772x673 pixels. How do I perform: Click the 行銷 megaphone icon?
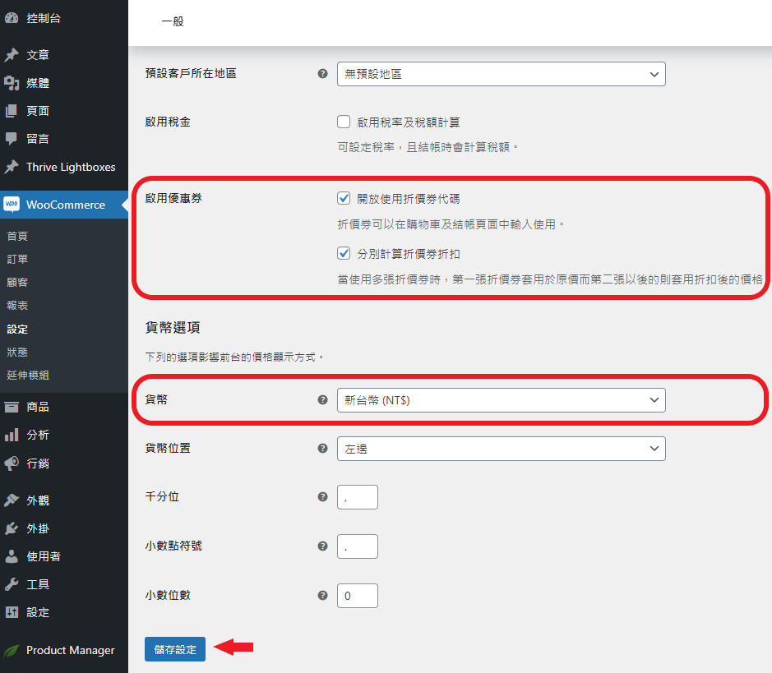12,463
